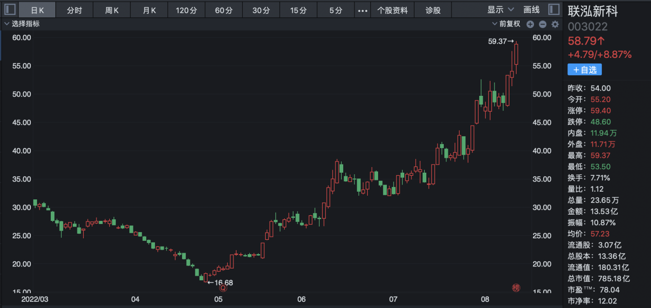Select the 月K monthly chart tab
The height and width of the screenshot is (308, 651).
tap(149, 10)
